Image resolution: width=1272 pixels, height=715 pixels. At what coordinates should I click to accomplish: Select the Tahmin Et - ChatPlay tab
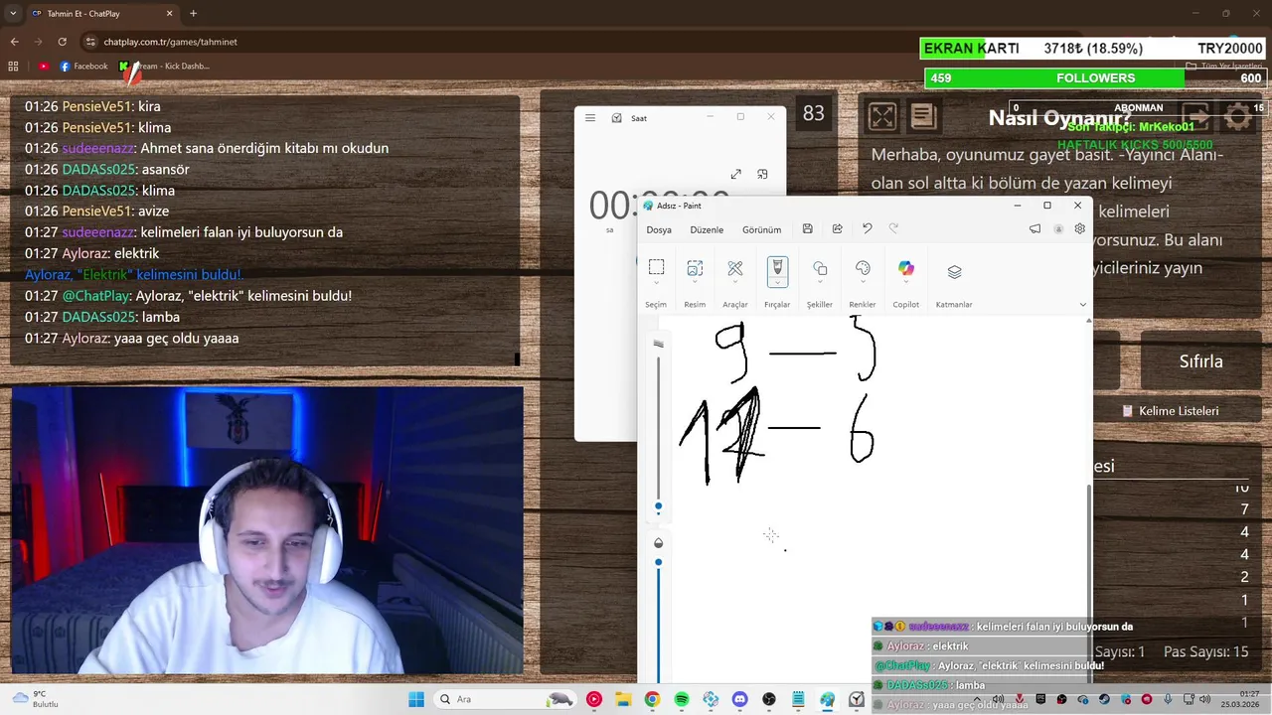click(102, 13)
